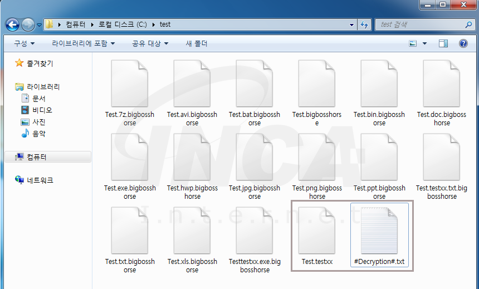The width and height of the screenshot is (479, 289).
Task: Select the Test.bigbosshorse file
Action: tap(317, 93)
